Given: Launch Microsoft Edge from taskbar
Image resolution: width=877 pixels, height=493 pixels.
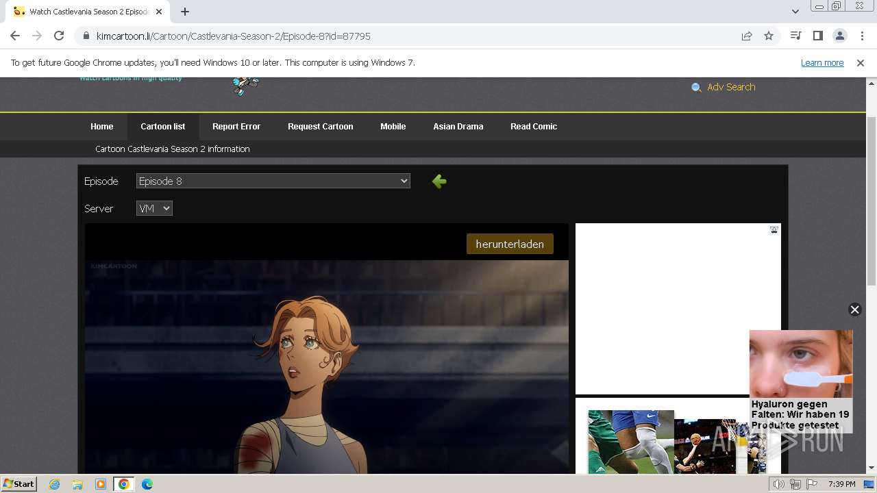Looking at the screenshot, I should pyautogui.click(x=147, y=484).
